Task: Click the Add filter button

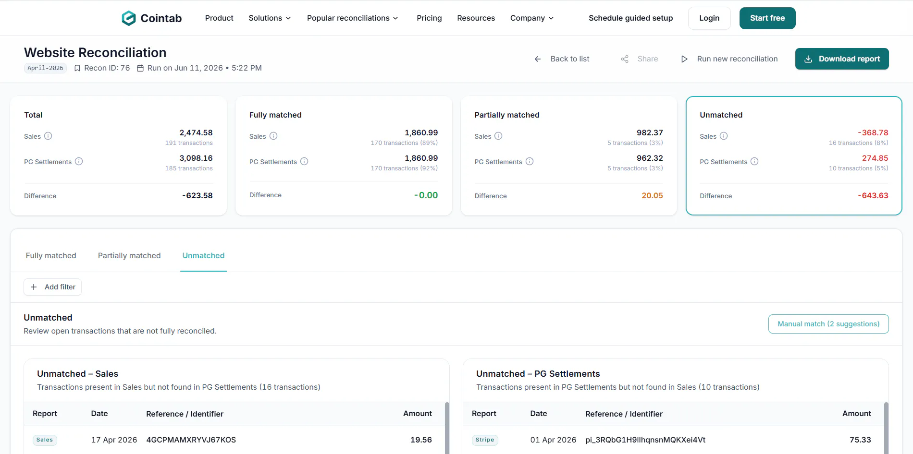Action: 53,287
